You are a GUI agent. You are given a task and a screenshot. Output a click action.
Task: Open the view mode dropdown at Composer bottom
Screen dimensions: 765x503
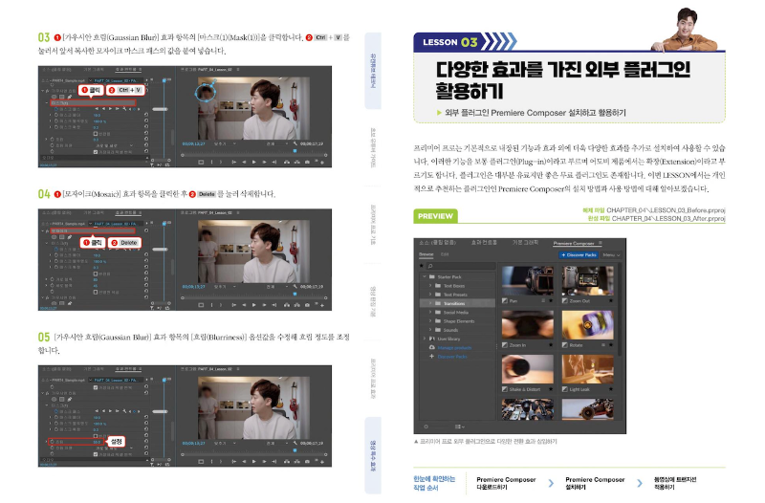pyautogui.click(x=460, y=426)
